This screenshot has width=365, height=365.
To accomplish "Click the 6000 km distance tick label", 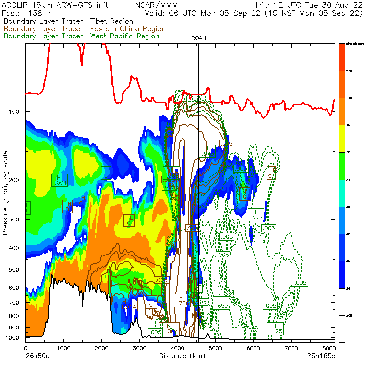I will [x=253, y=348].
